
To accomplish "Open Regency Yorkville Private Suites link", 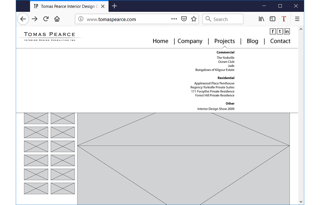I will 212,87.
